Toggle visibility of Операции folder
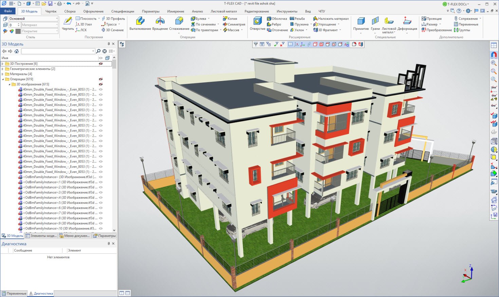Viewport: 499px width, 297px height. pos(100,79)
